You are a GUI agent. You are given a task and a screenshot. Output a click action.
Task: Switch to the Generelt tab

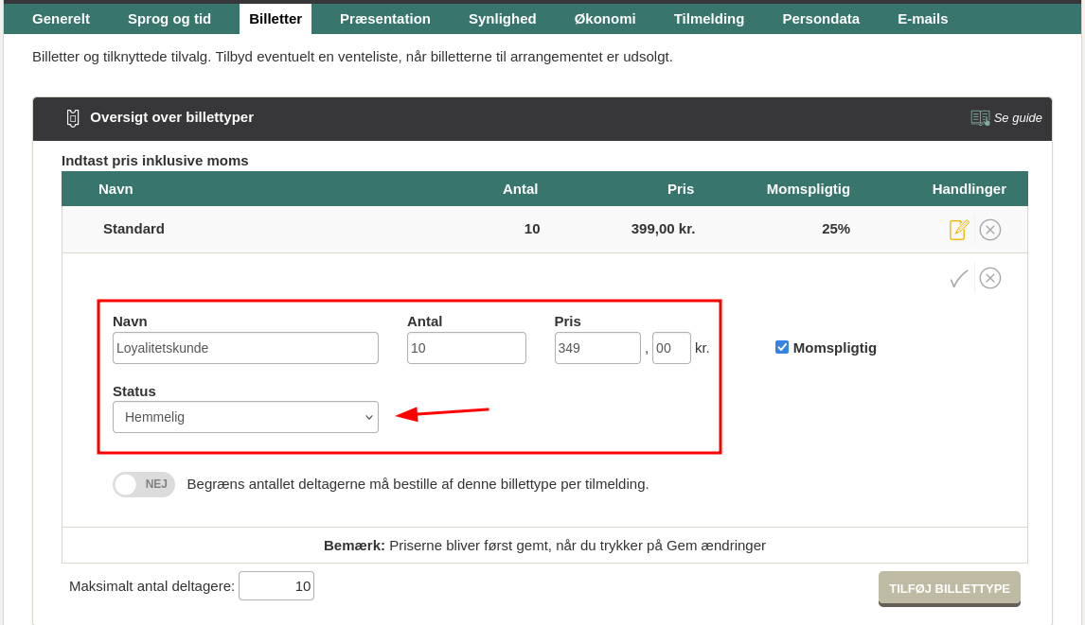(61, 19)
